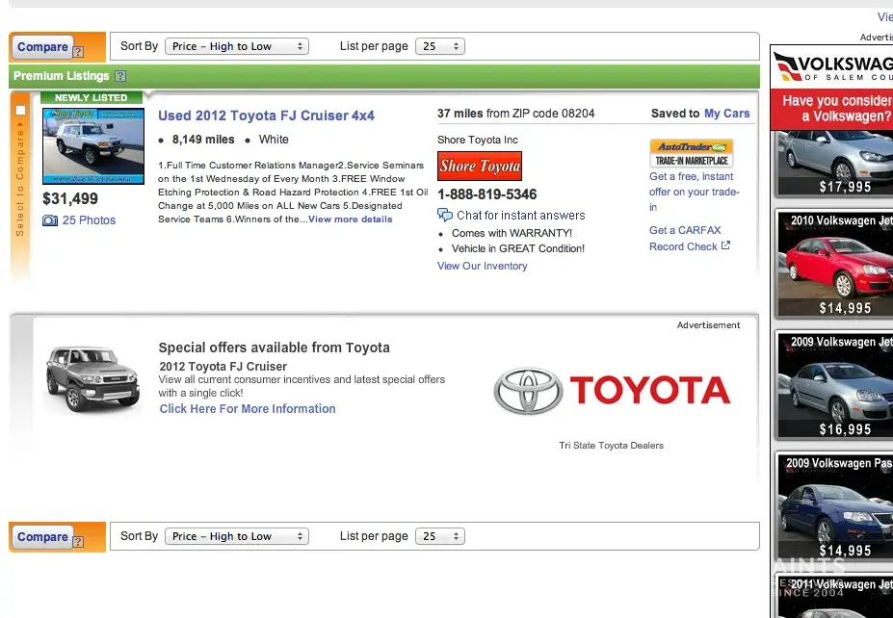This screenshot has width=893, height=618.
Task: Click the external link icon after CARFAX Record Check
Action: coord(726,246)
